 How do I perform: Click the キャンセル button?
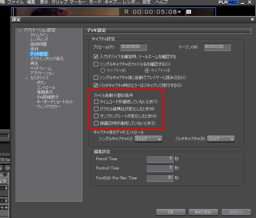[203, 212]
